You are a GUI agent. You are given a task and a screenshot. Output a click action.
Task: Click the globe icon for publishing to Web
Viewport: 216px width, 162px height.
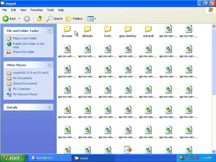coord(9,44)
